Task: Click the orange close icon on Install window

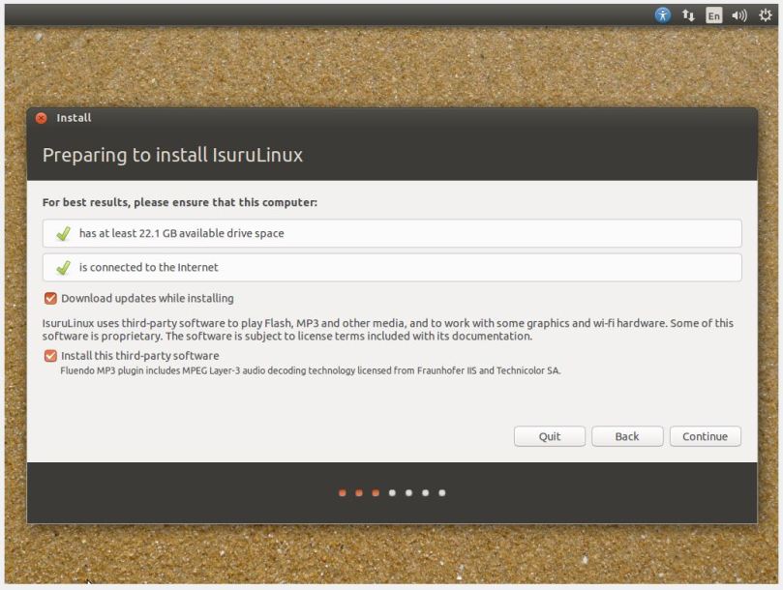Action: (40, 117)
